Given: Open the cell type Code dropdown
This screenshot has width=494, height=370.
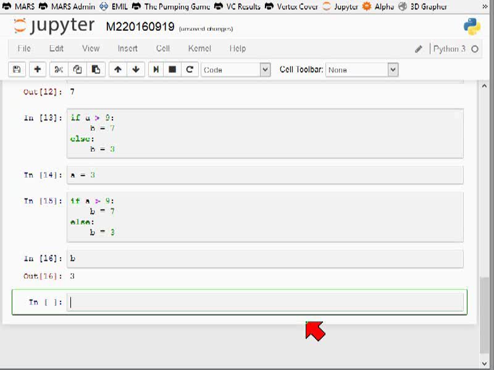Looking at the screenshot, I should click(236, 70).
